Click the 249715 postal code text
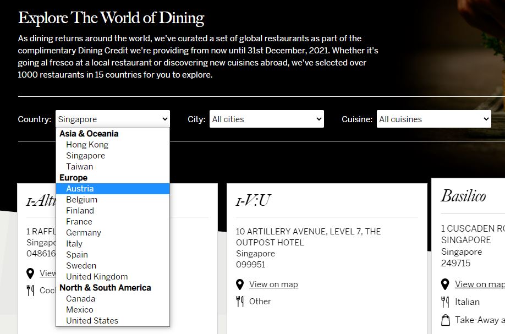Image resolution: width=505 pixels, height=334 pixels. (x=455, y=263)
